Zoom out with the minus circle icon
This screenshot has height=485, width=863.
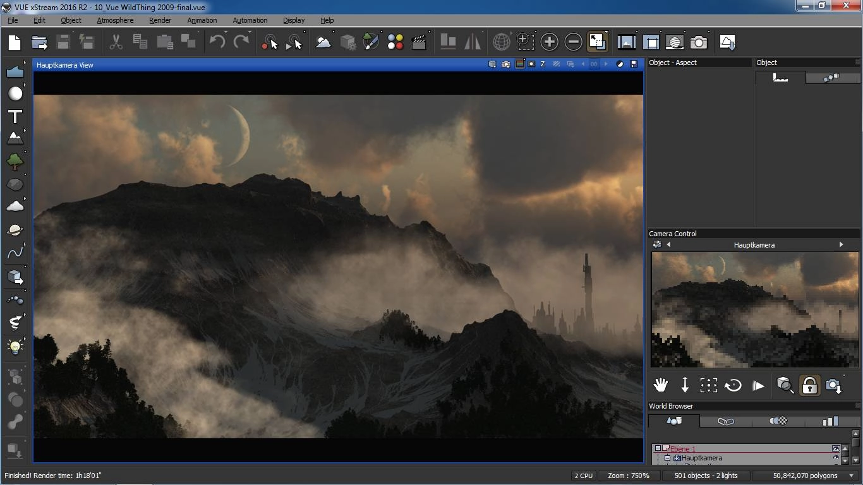(573, 42)
